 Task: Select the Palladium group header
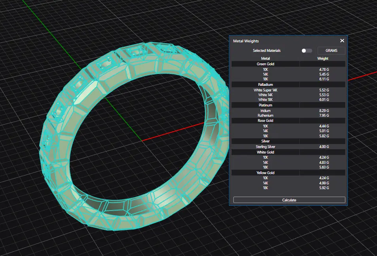(265, 85)
